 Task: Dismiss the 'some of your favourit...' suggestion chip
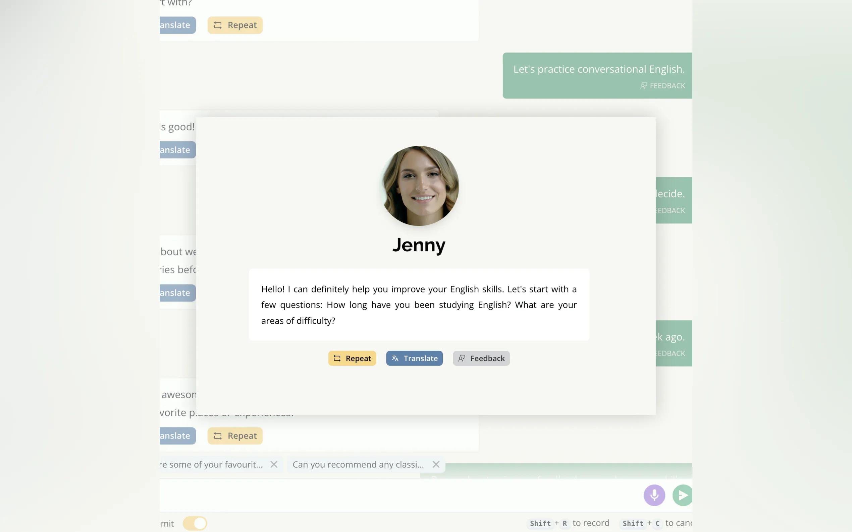tap(274, 464)
